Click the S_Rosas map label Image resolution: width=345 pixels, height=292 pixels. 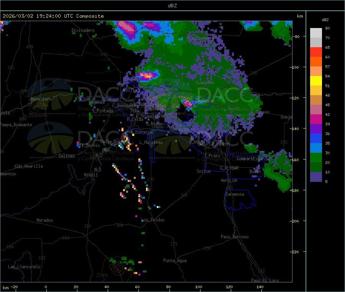pos(154,124)
